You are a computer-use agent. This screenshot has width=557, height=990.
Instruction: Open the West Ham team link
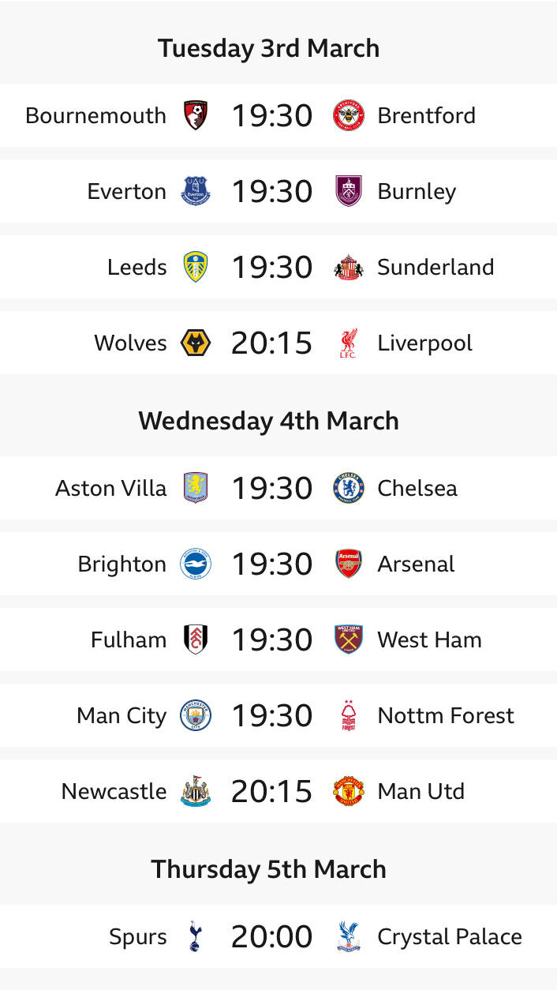[429, 639]
